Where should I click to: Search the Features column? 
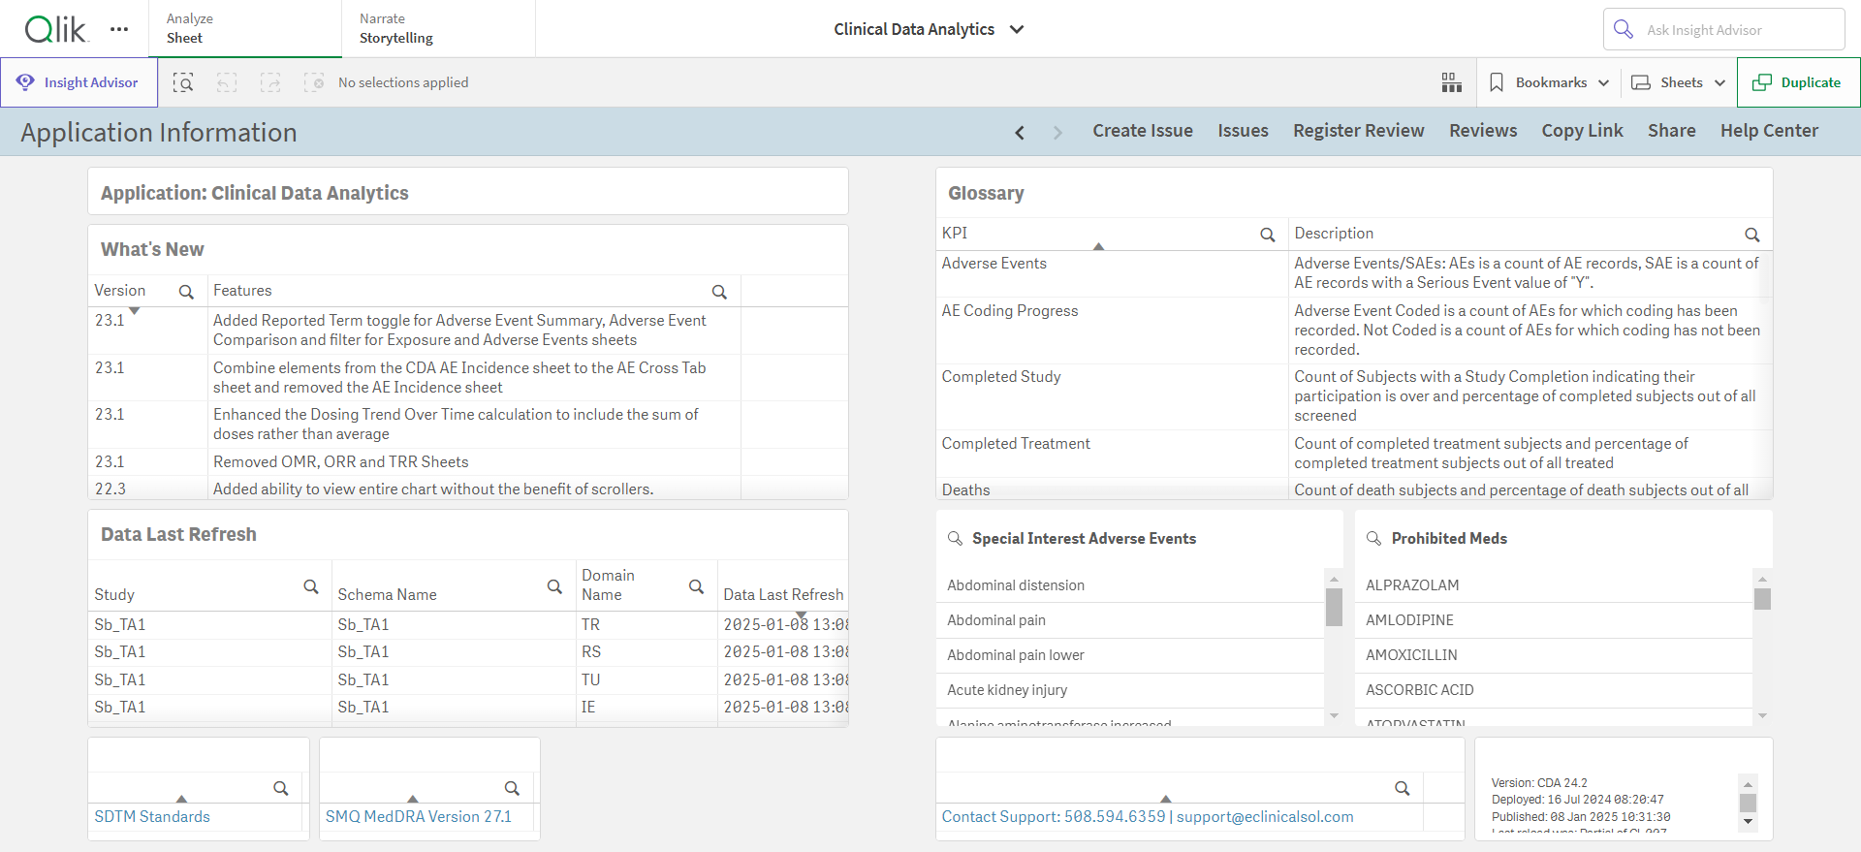(x=719, y=292)
